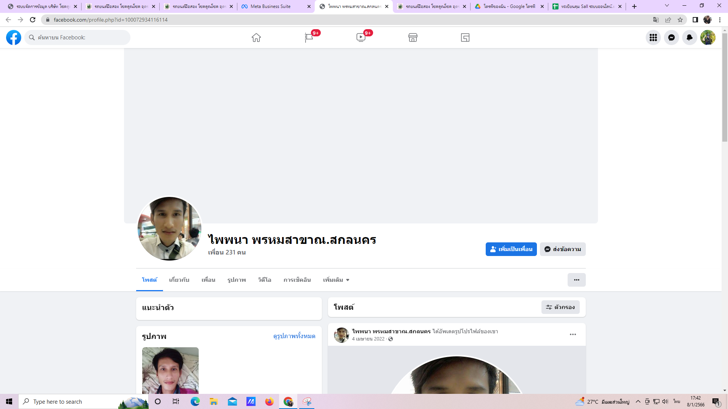Open Firefox from Windows taskbar
This screenshot has height=409, width=728.
[x=269, y=401]
